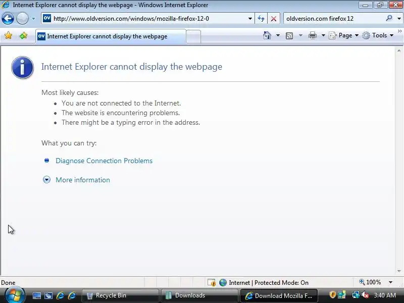Viewport: 404px width, 303px height.
Task: Click the Windows update tray icon
Action: tap(342, 294)
